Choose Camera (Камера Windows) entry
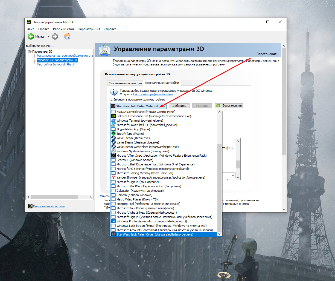Screen dimensions: 335x281 pyautogui.click(x=164, y=195)
